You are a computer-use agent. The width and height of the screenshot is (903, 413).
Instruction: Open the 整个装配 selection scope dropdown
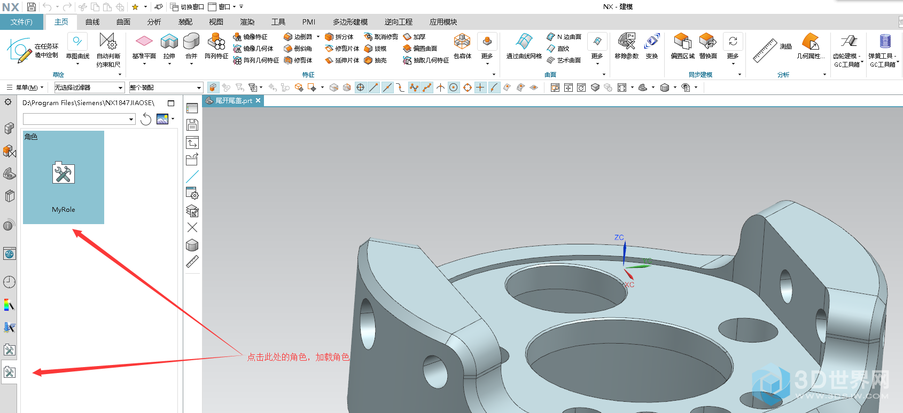pos(166,88)
